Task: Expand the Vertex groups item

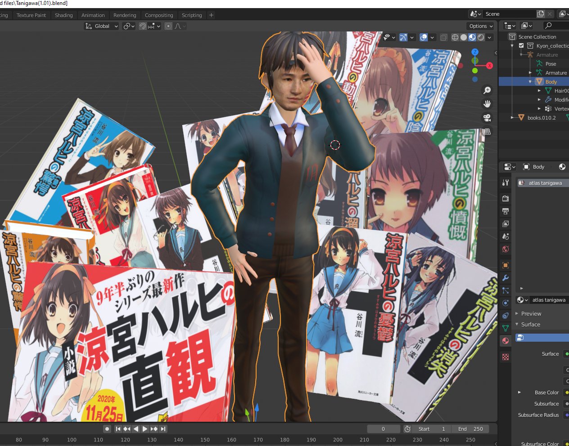Action: coord(539,109)
